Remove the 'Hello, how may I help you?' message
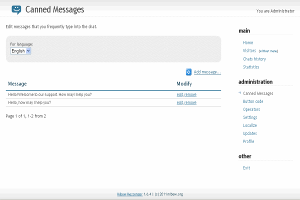Image resolution: width=300 pixels, height=200 pixels. pos(190,102)
